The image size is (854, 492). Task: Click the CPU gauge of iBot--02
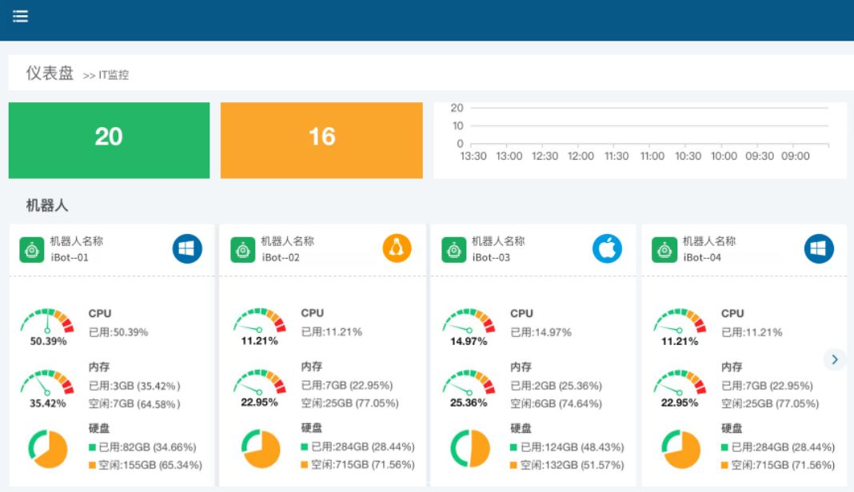[x=260, y=327]
